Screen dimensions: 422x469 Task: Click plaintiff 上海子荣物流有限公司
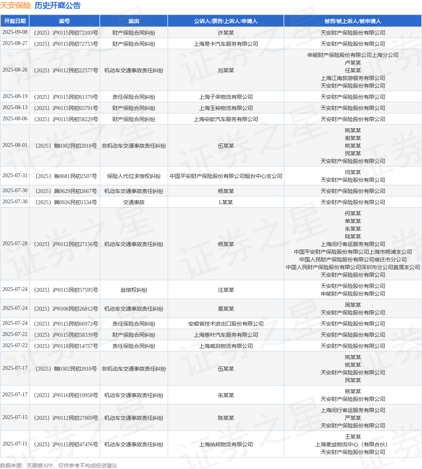(x=226, y=97)
